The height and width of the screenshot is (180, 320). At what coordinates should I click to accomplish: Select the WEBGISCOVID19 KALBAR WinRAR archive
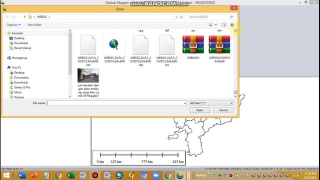tap(219, 44)
